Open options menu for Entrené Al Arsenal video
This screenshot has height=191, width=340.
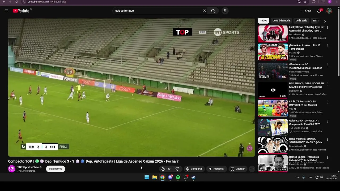328,46
